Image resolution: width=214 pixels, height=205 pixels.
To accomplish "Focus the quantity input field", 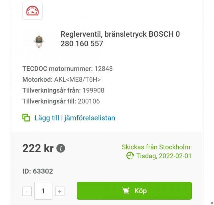I will point(43,191).
